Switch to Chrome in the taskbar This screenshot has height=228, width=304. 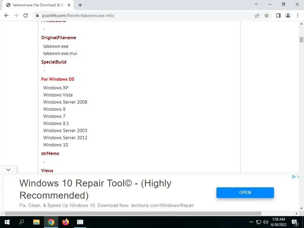pyautogui.click(x=51, y=222)
